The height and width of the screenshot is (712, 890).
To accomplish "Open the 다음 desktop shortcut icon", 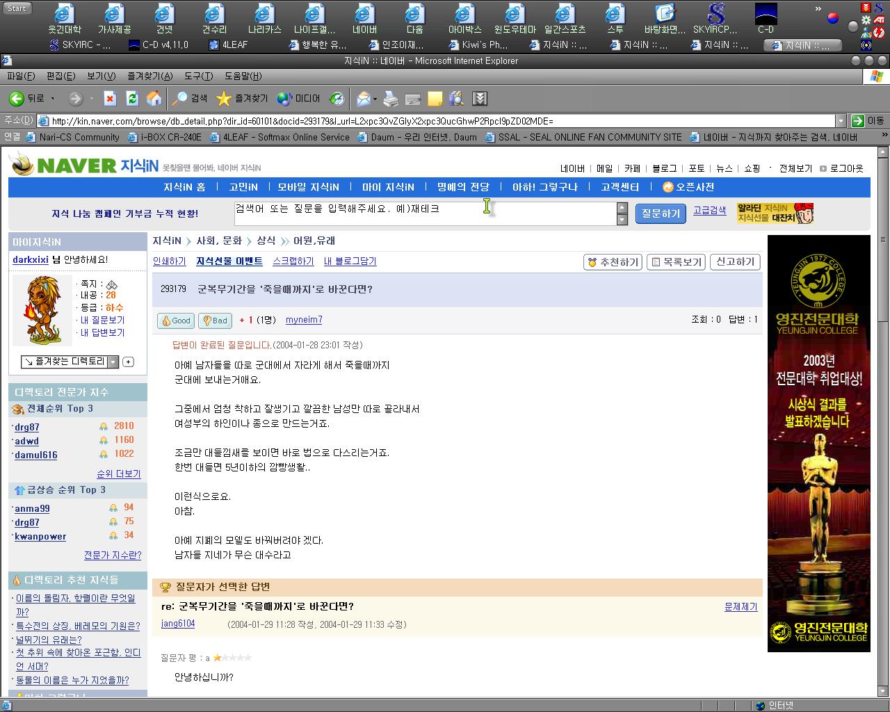I will click(414, 19).
